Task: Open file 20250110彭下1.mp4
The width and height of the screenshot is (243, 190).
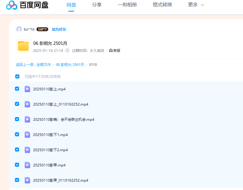Action: coord(50,135)
